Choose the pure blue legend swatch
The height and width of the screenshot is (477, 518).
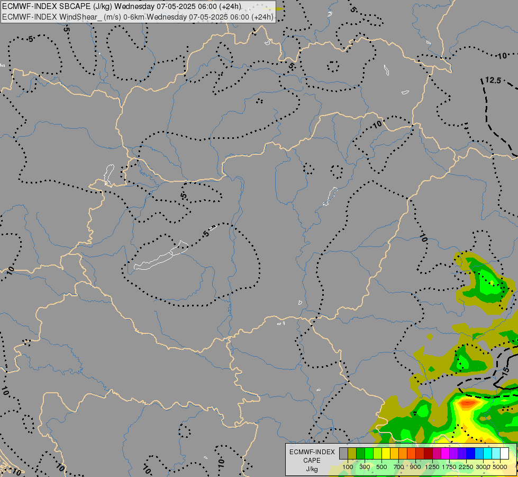(470, 453)
